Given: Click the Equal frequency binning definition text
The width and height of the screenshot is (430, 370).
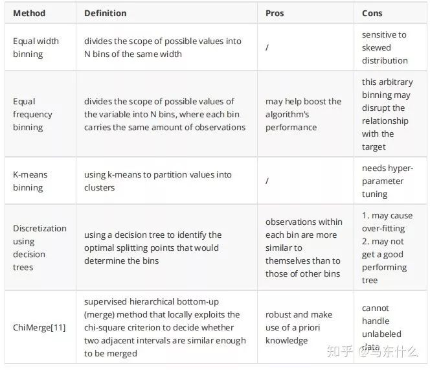Looking at the screenshot, I should (x=164, y=114).
